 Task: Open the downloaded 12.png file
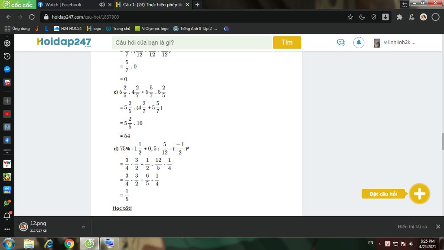[39, 227]
